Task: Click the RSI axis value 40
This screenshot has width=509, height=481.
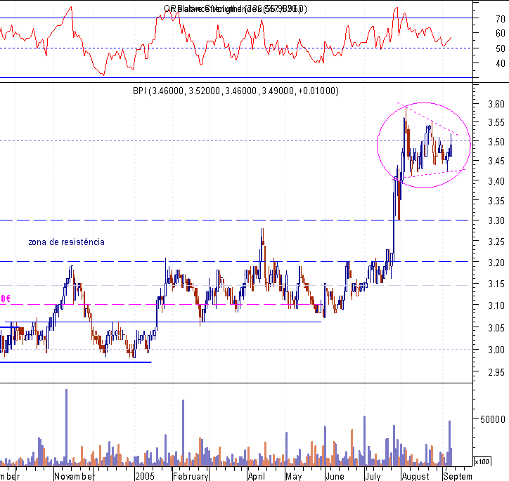Action: click(501, 63)
